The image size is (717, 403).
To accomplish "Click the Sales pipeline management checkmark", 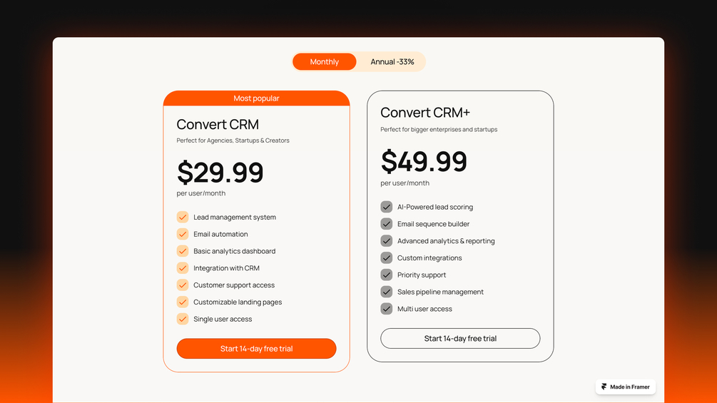I will tap(387, 292).
